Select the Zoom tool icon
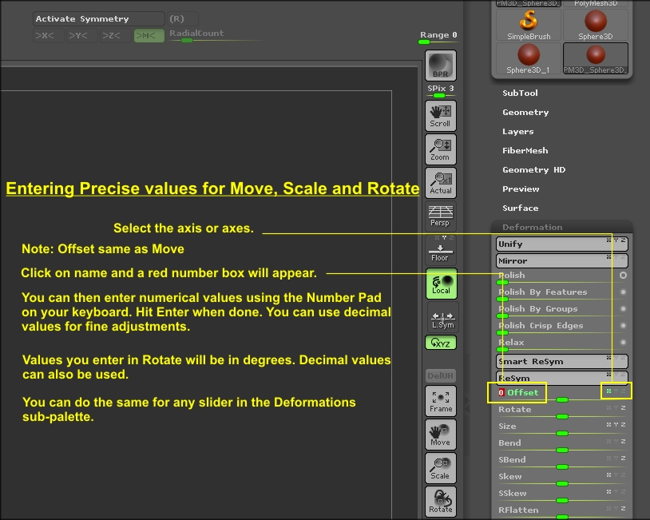650x520 pixels. (x=440, y=149)
